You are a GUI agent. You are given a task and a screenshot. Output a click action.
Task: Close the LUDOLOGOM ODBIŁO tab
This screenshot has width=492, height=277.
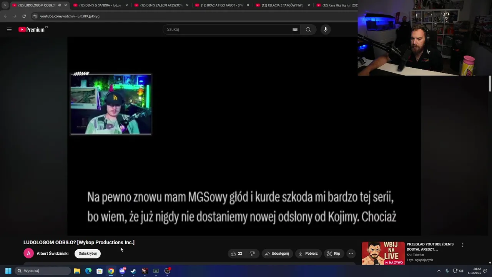click(66, 5)
